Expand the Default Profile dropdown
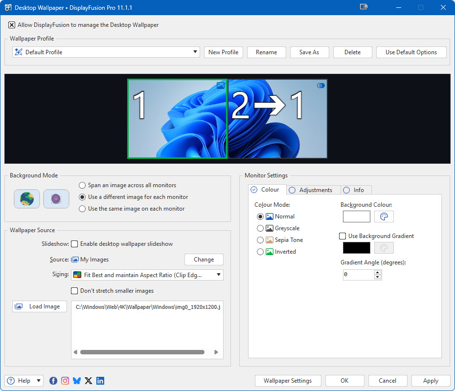The image size is (455, 391). [106, 52]
